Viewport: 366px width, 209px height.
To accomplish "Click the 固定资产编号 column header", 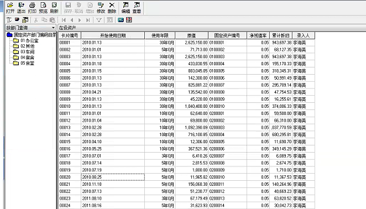I will point(227,35).
